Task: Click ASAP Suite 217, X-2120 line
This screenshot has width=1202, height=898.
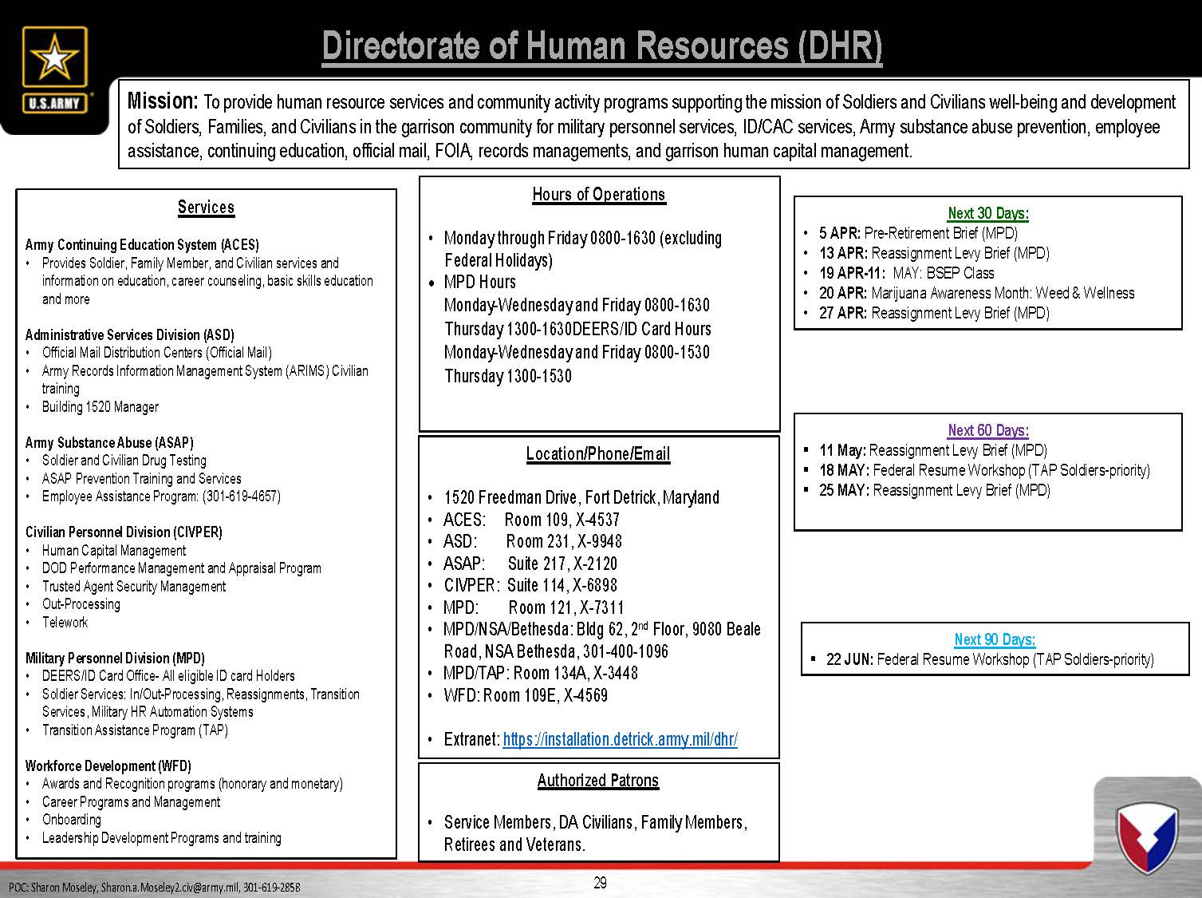Action: click(x=530, y=564)
